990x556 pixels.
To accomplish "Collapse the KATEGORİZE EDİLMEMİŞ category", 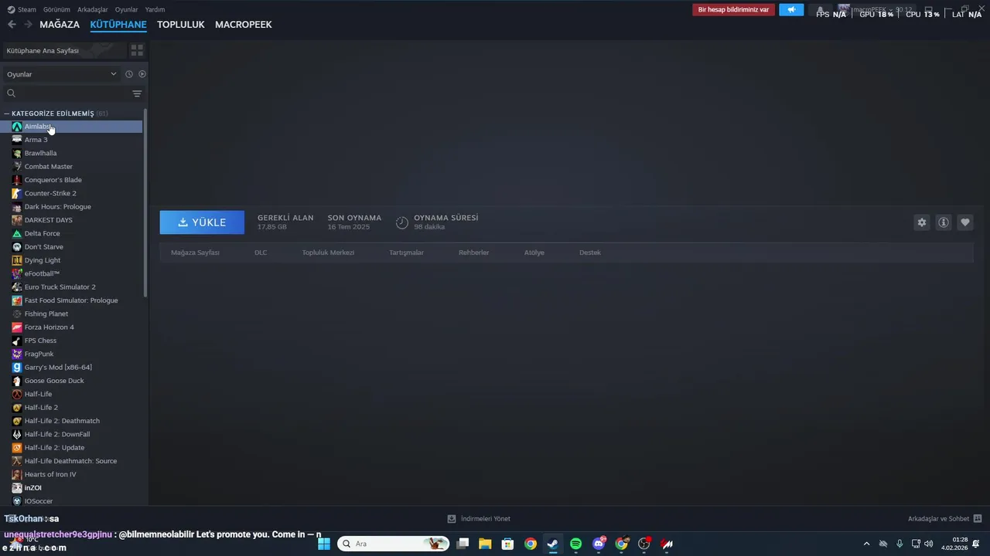I will point(6,114).
